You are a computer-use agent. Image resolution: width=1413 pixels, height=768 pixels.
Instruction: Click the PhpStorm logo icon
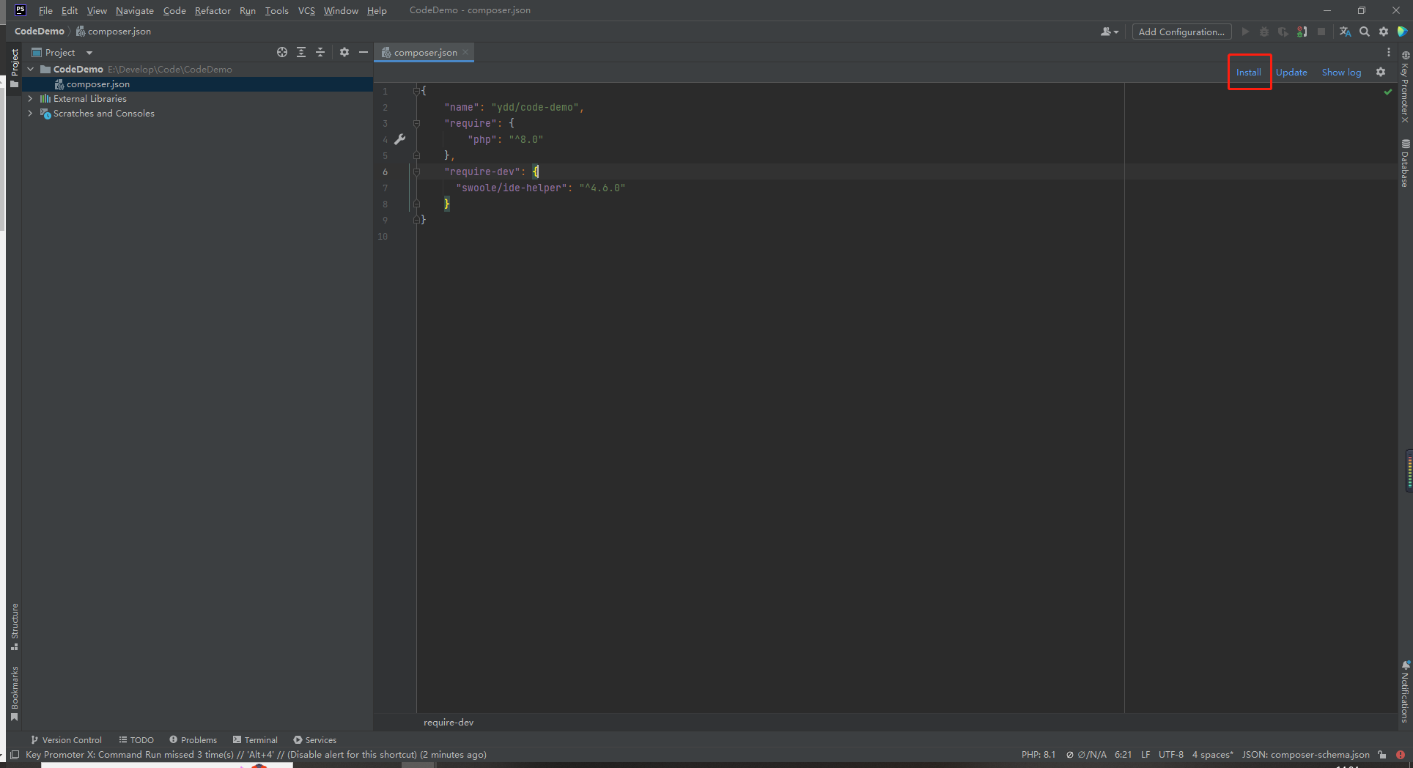pos(20,10)
